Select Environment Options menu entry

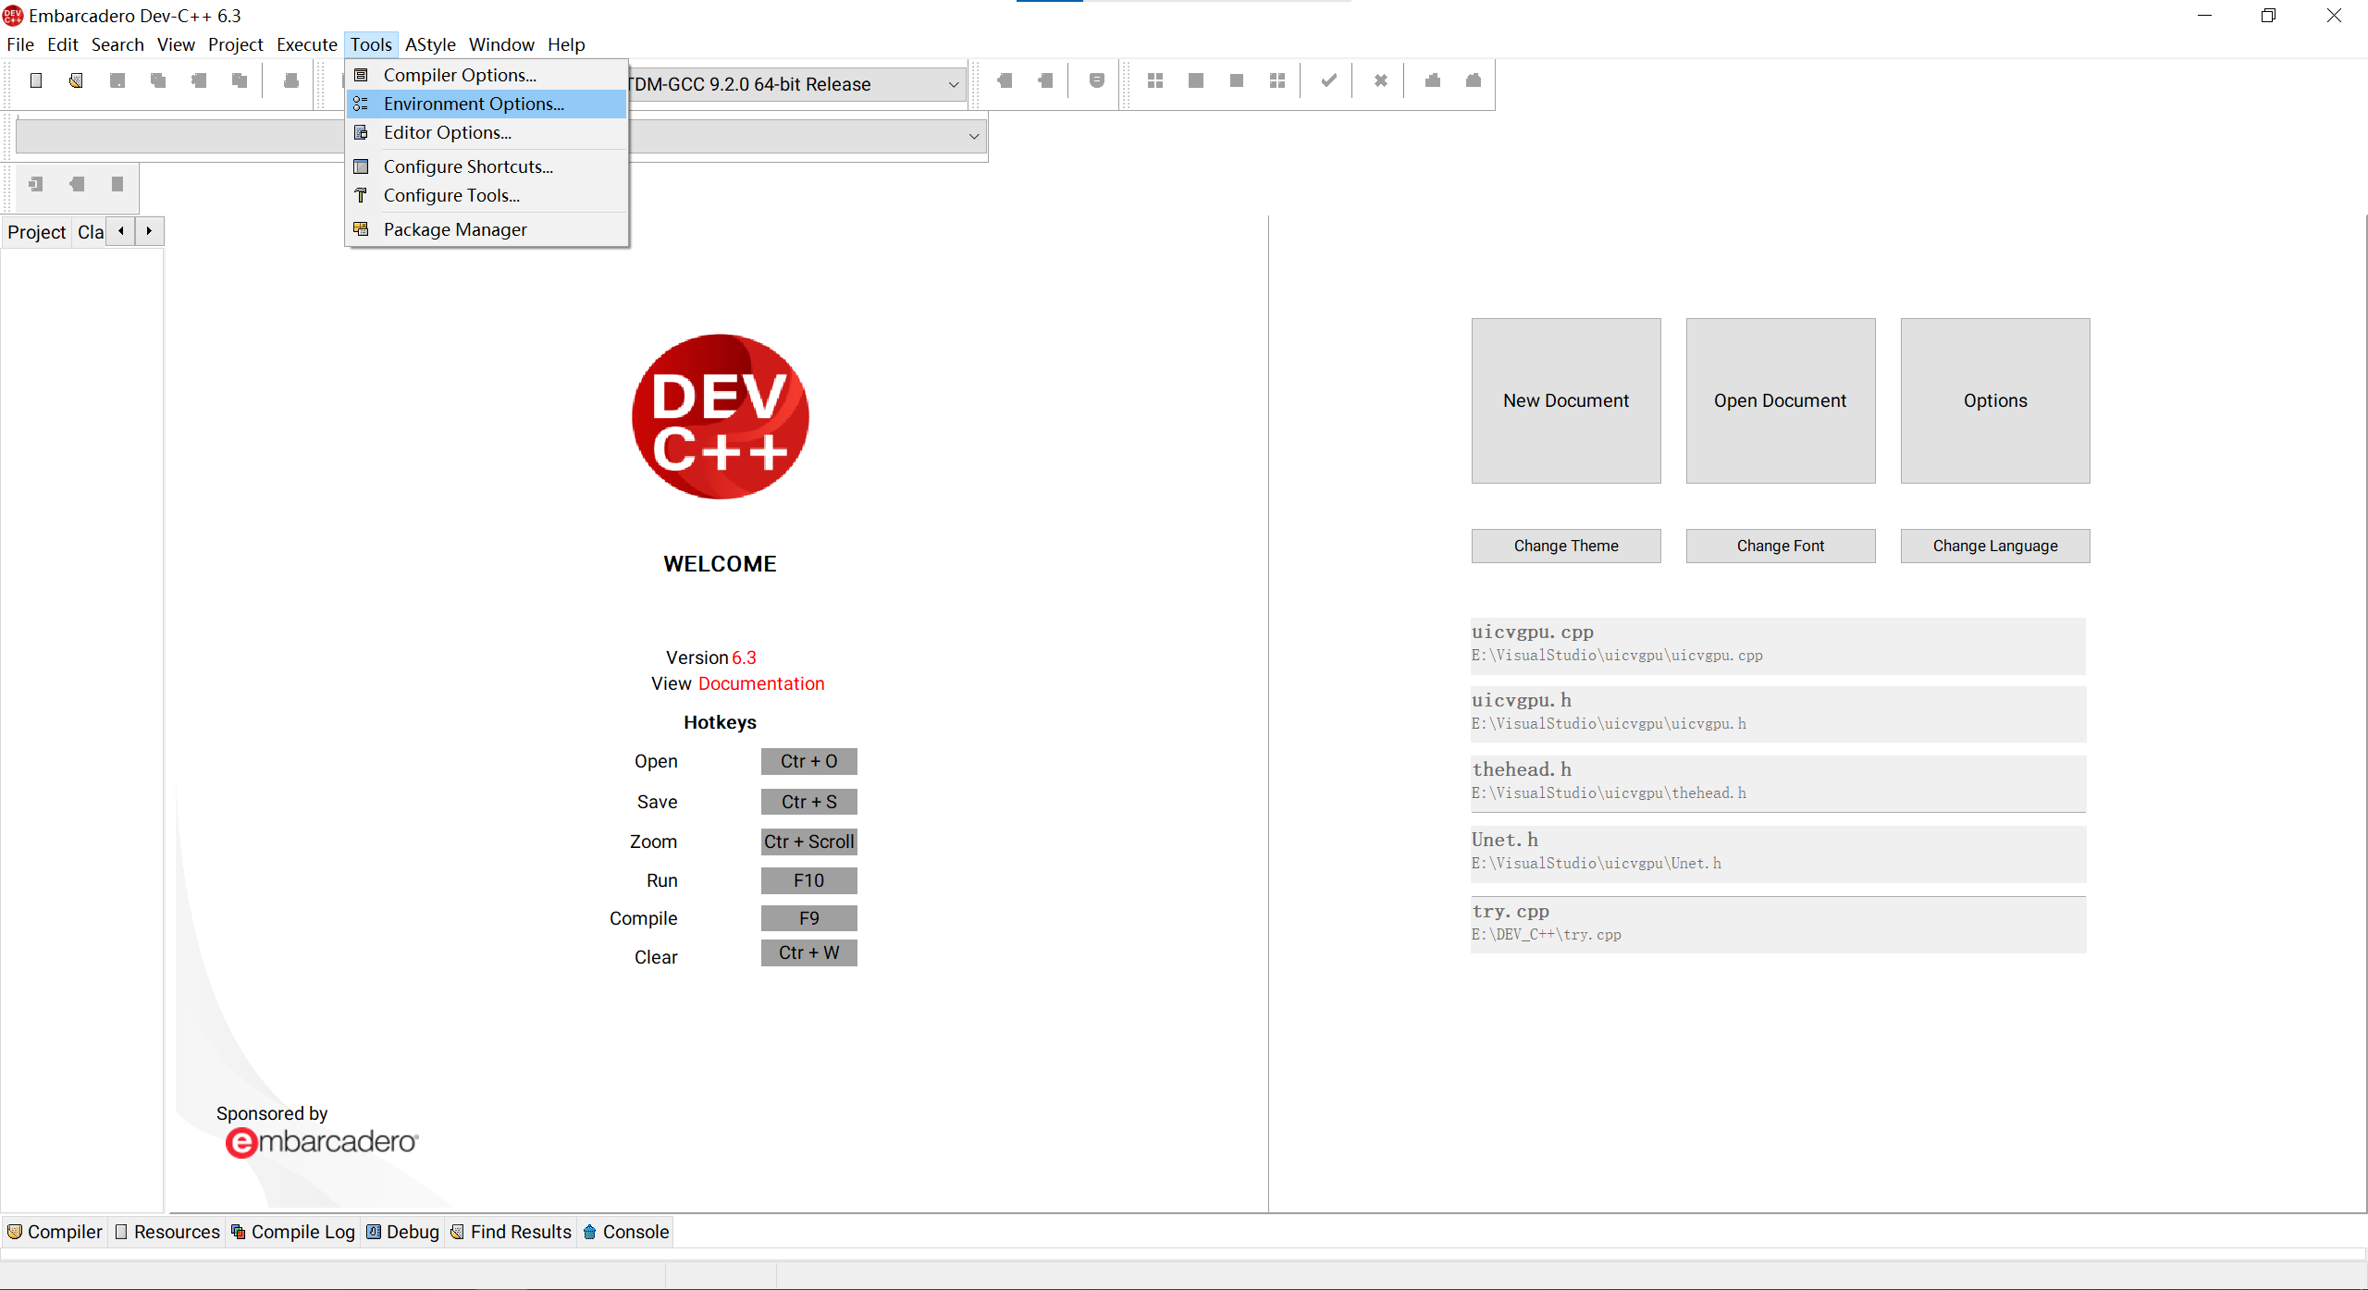pyautogui.click(x=474, y=104)
